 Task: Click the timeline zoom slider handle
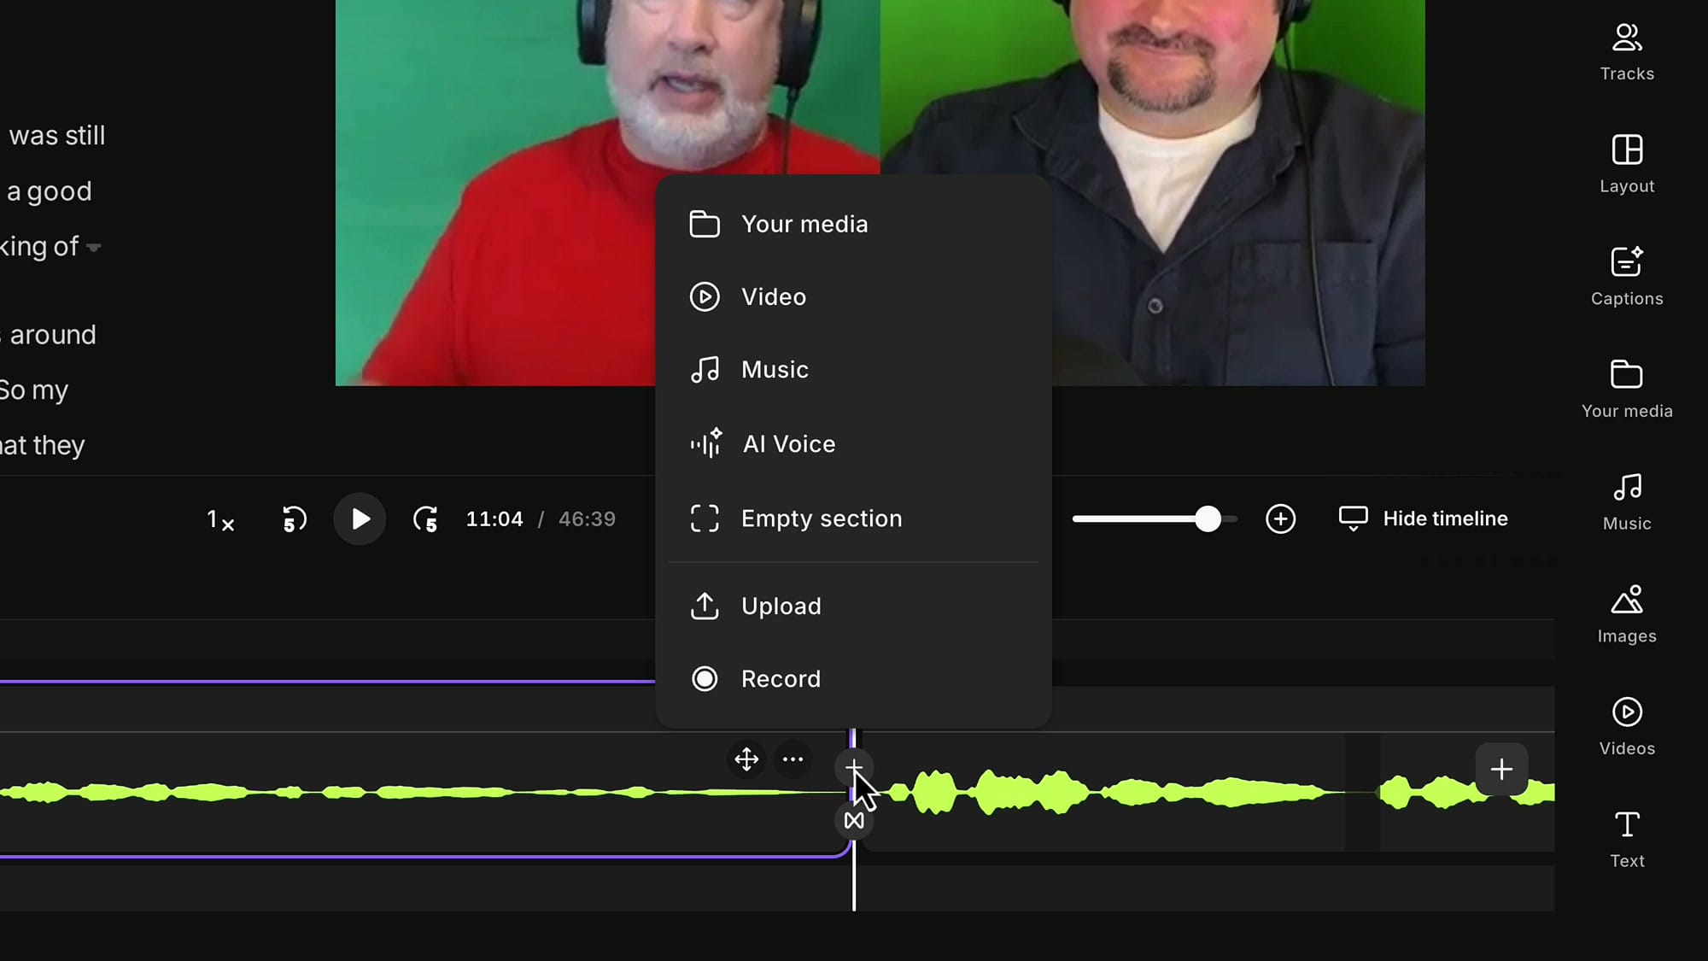(x=1208, y=519)
